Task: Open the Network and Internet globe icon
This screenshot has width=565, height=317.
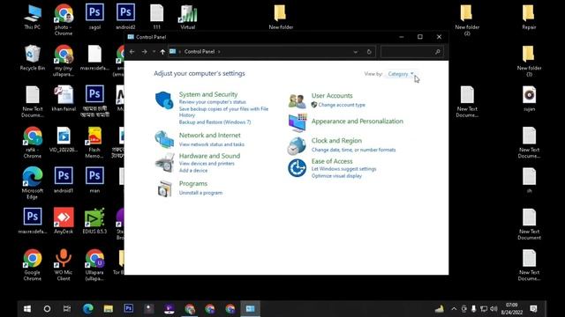Action: 164,139
